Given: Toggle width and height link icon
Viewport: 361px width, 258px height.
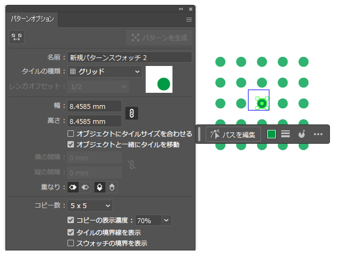Looking at the screenshot, I should tap(132, 113).
